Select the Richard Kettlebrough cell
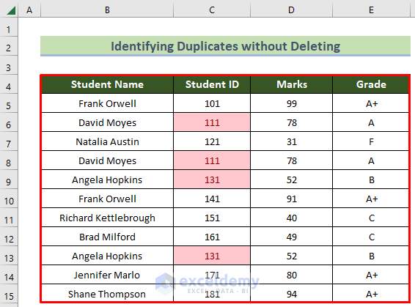The height and width of the screenshot is (307, 415). pos(107,218)
